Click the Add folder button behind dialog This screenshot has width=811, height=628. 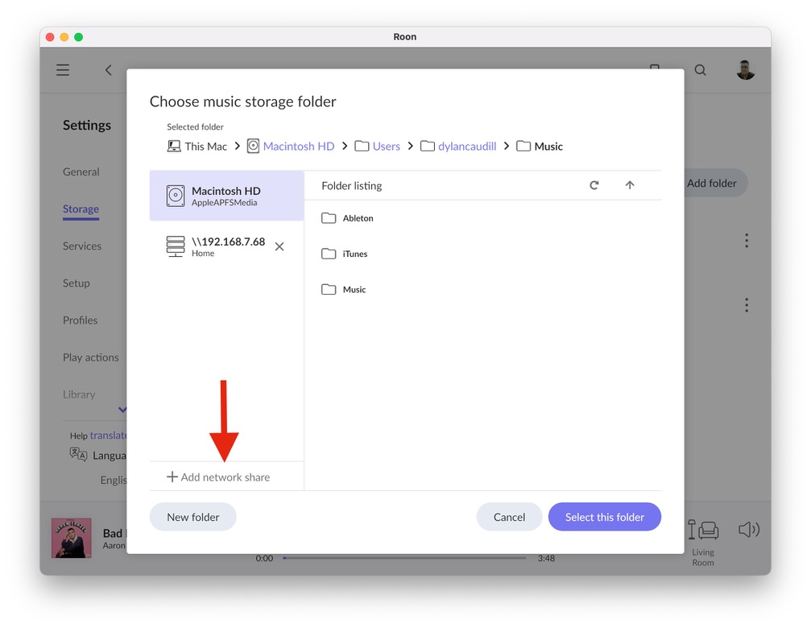(716, 183)
